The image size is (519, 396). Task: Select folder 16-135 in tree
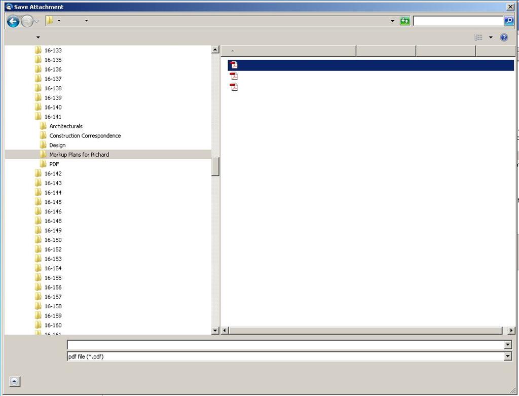(53, 60)
